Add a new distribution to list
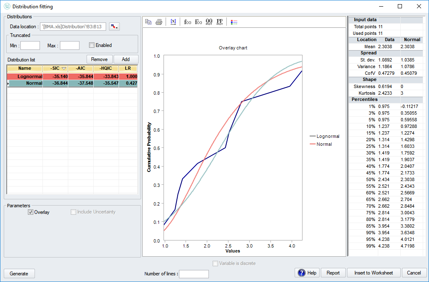The width and height of the screenshot is (429, 282). pos(126,59)
